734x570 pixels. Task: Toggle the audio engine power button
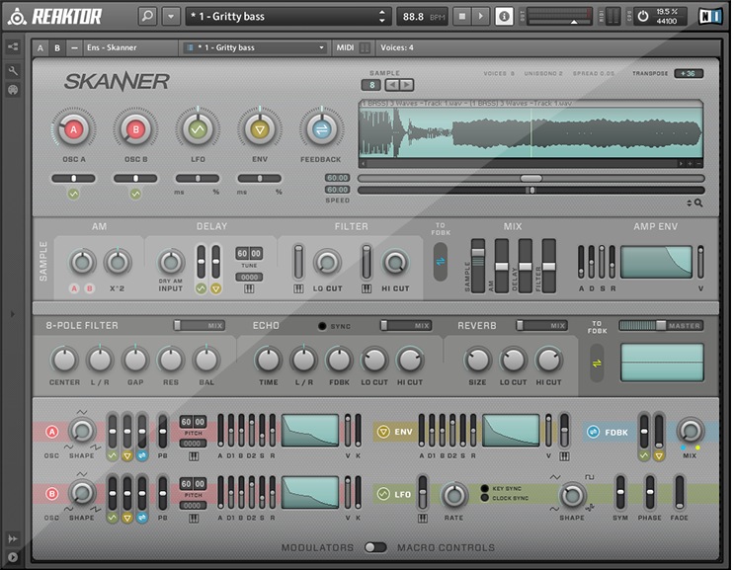[643, 17]
